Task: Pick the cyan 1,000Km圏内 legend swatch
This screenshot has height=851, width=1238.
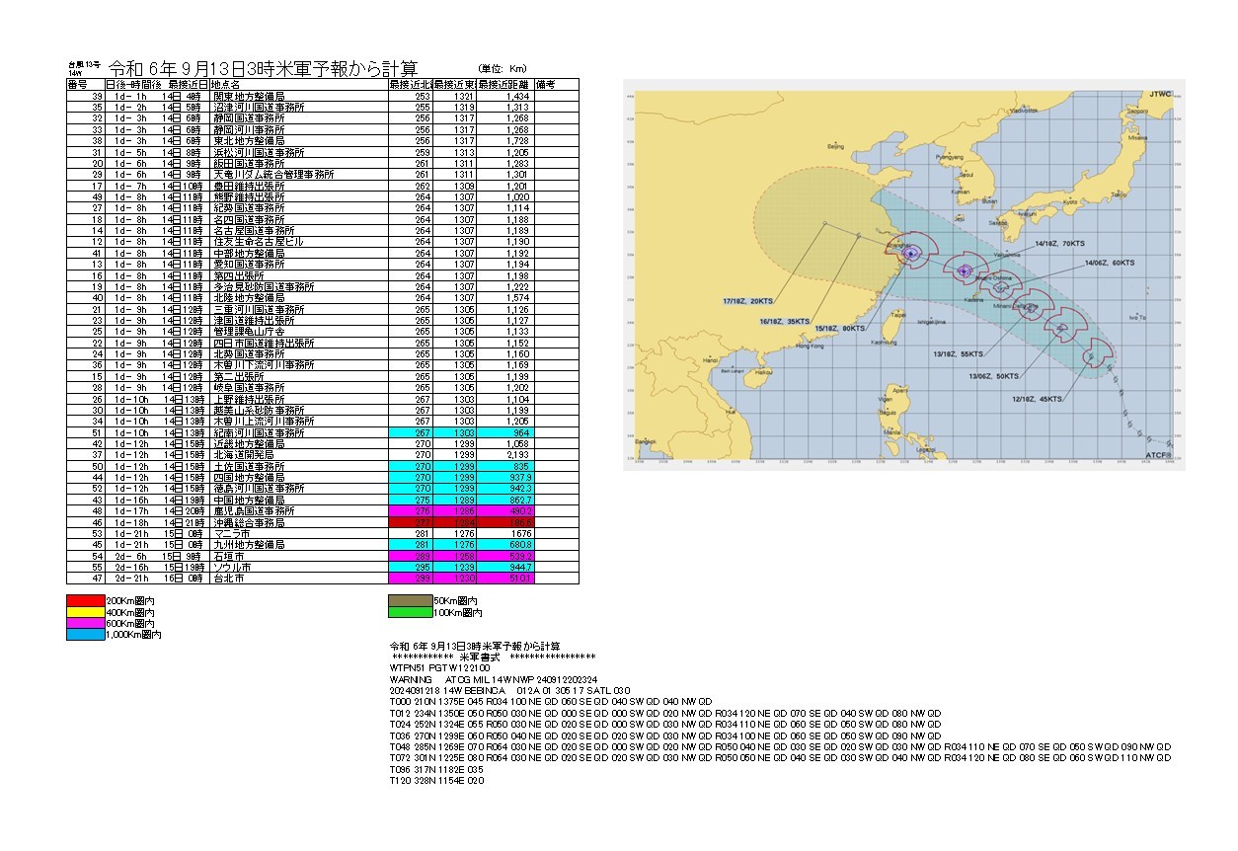Action: (85, 636)
